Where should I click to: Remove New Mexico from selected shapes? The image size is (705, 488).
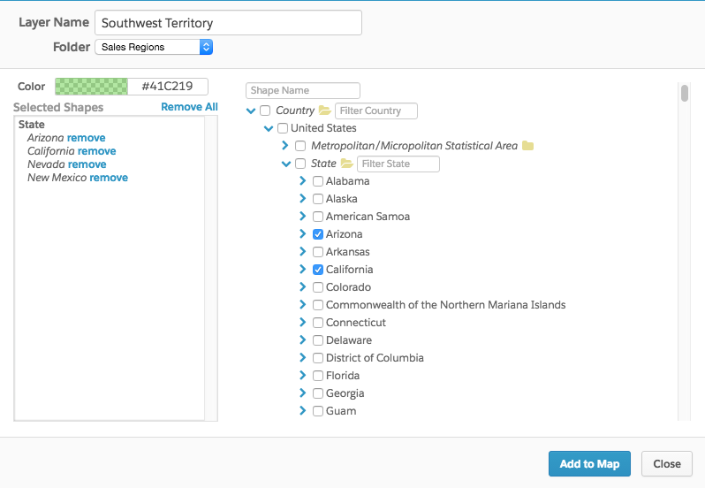[109, 178]
